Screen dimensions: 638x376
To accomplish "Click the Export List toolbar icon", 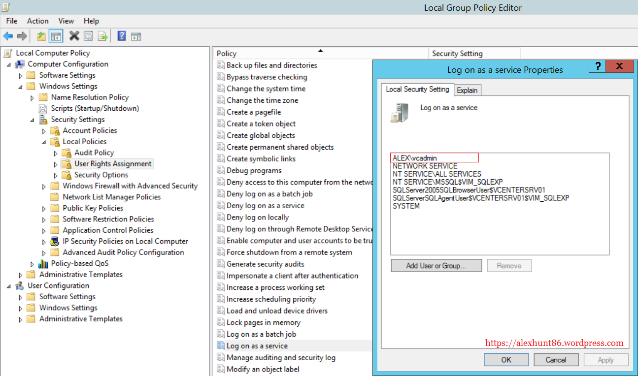I will pos(102,36).
